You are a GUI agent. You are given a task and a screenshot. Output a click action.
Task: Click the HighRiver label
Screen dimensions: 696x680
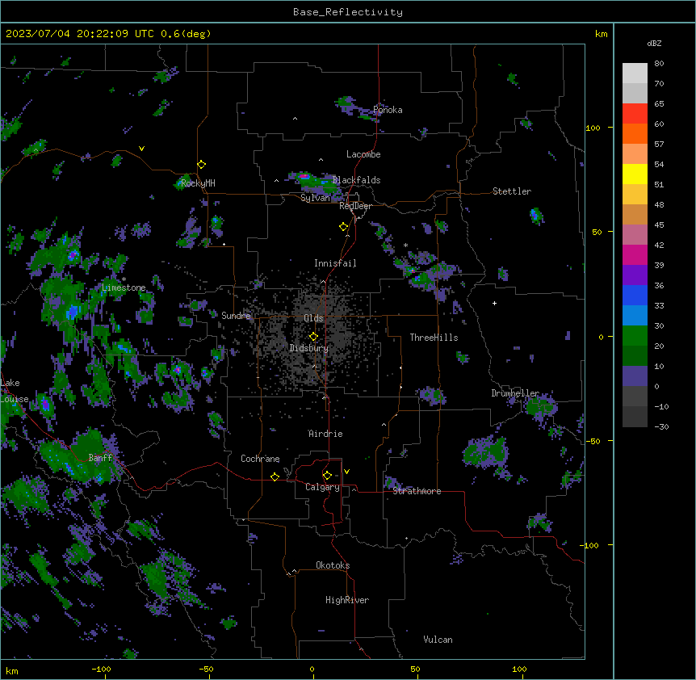(347, 600)
